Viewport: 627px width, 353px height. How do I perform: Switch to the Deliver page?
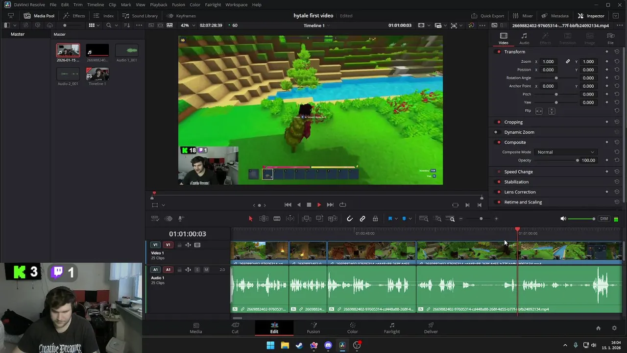tap(431, 328)
